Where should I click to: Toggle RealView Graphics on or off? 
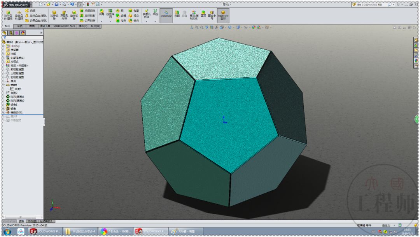223,16
